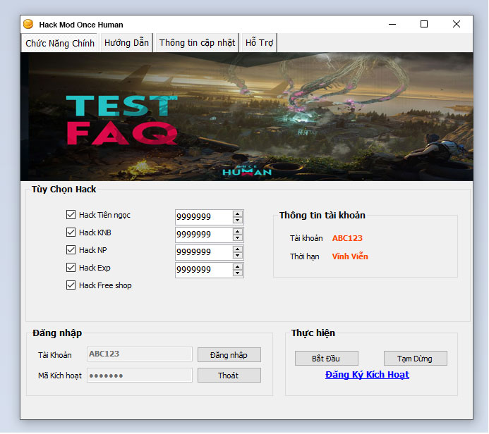
Task: Go to the Hỗ Trợ tab
Action: click(259, 43)
